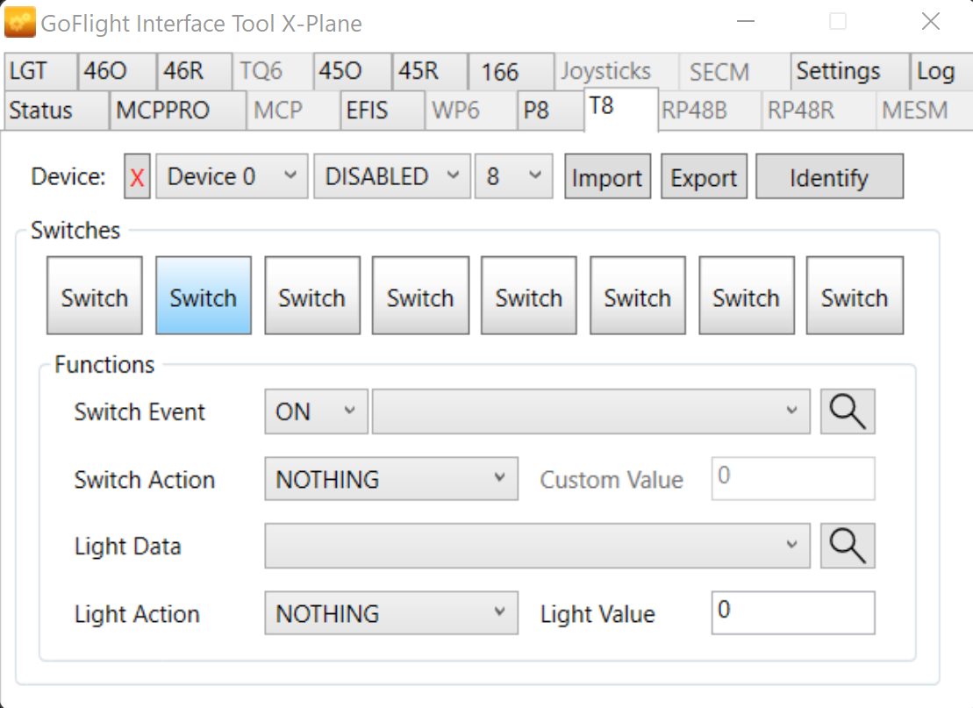Select the T8 tab
The image size is (973, 708).
pyautogui.click(x=620, y=108)
